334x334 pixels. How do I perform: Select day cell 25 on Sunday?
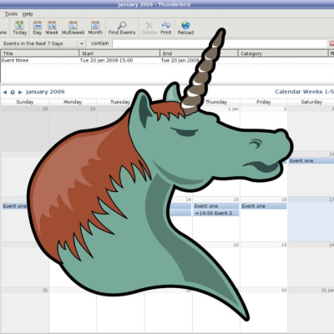pos(25,310)
